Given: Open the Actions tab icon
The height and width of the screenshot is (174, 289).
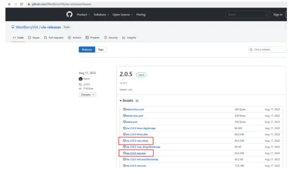Looking at the screenshot, I should pyautogui.click(x=69, y=38).
